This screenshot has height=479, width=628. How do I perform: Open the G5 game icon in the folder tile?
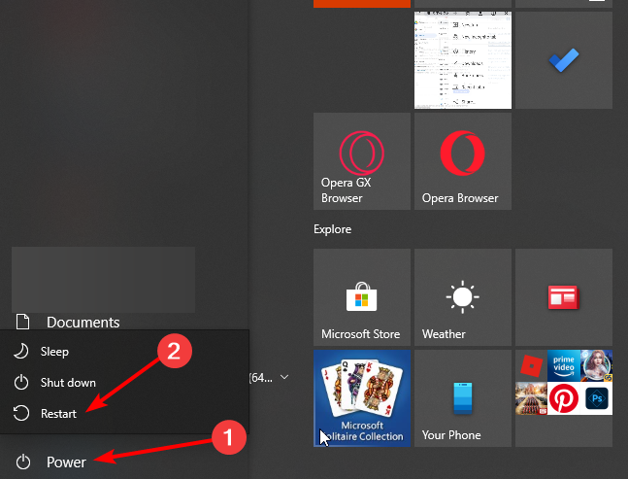tap(596, 365)
